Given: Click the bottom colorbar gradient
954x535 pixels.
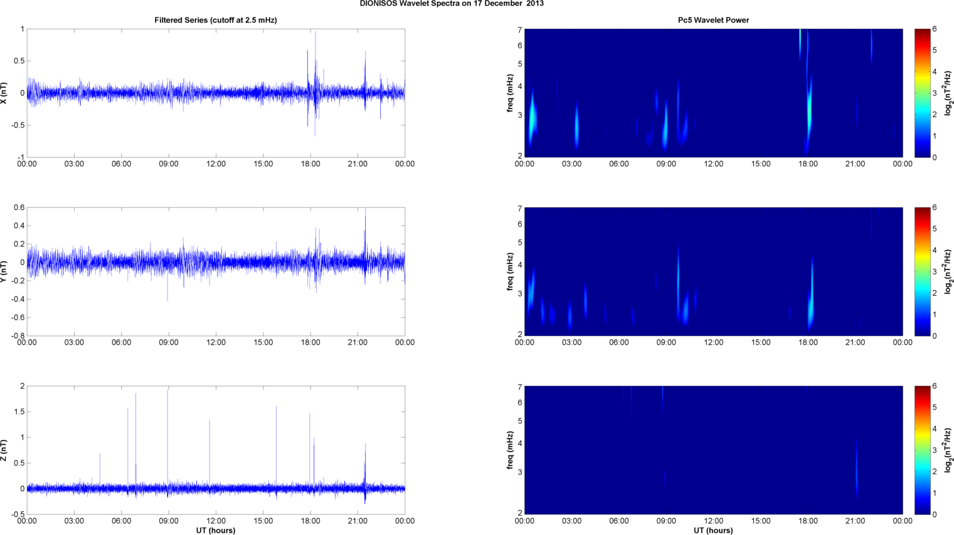Looking at the screenshot, I should point(922,450).
